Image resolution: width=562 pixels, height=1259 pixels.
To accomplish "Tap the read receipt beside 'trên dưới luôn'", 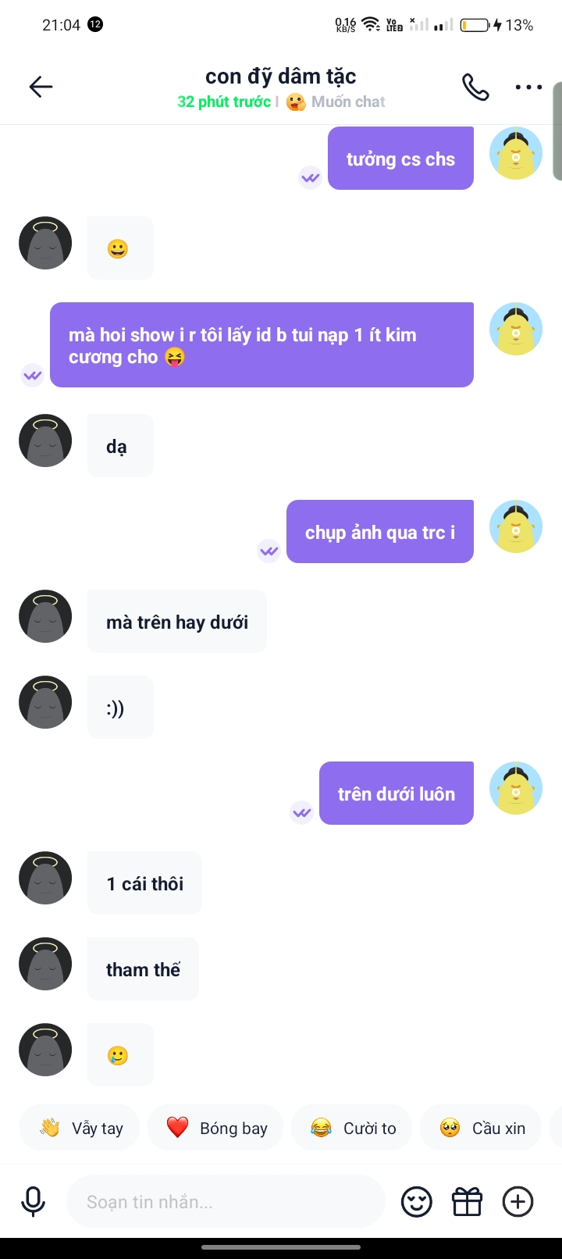I will click(302, 812).
